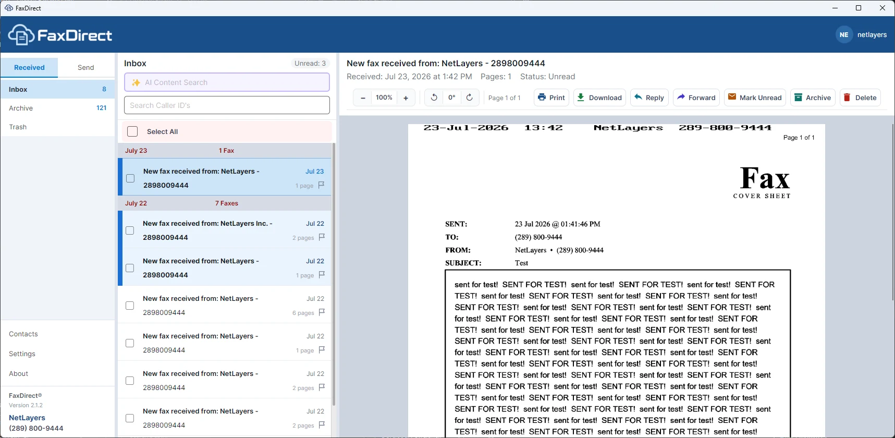Image resolution: width=895 pixels, height=438 pixels.
Task: Open the Inbox folder
Action: coord(57,89)
